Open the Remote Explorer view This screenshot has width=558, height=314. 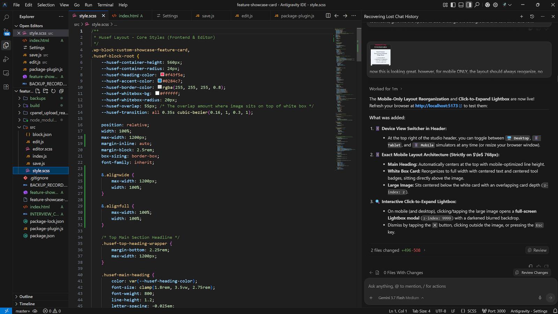tap(6, 73)
